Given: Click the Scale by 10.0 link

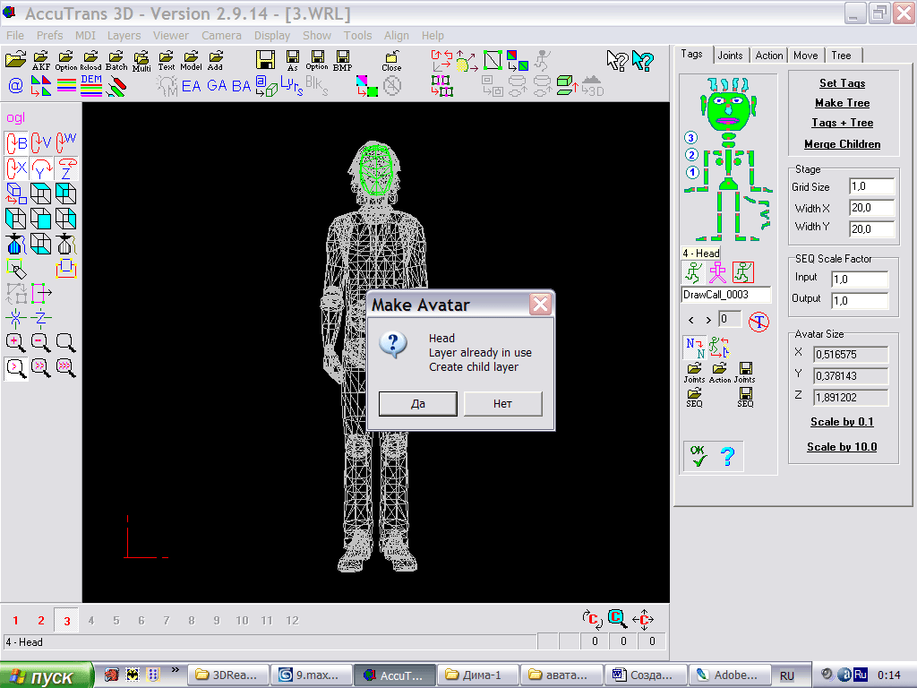Looking at the screenshot, I should [842, 447].
